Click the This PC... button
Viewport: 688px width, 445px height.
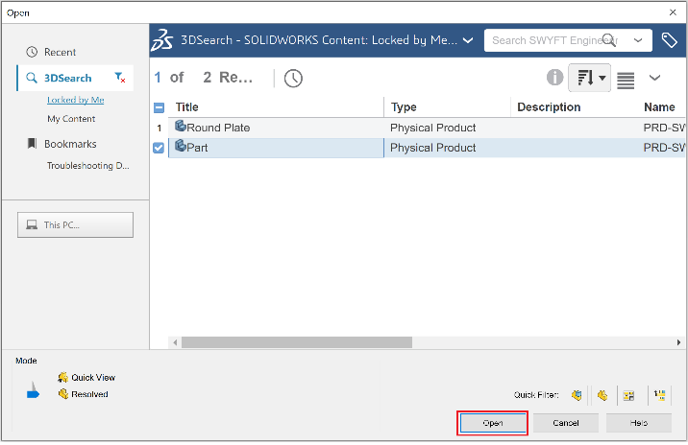point(76,225)
